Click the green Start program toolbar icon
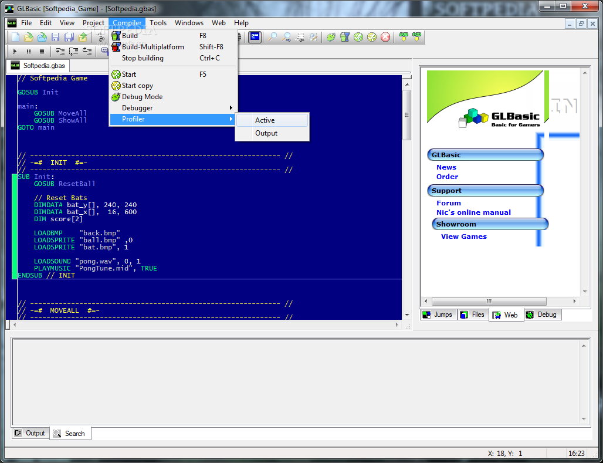Viewport: 603px width, 463px height. coord(358,37)
